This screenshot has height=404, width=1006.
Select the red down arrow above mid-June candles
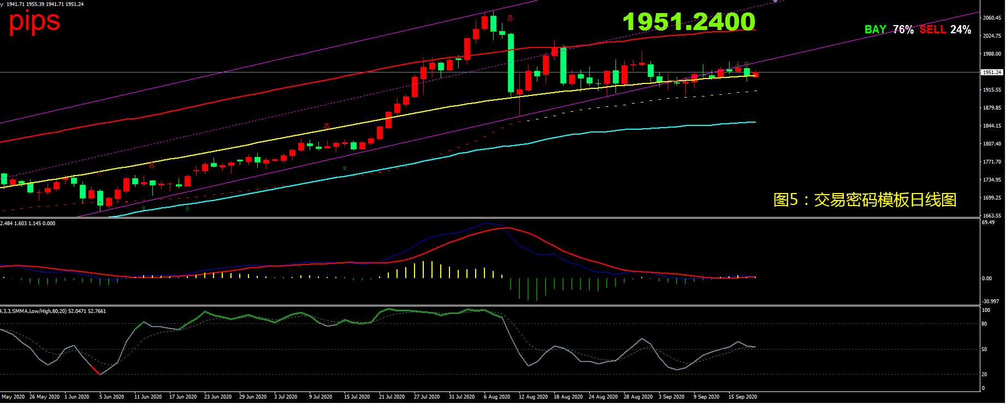pyautogui.click(x=152, y=164)
